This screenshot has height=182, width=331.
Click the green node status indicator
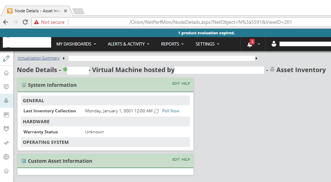point(65,69)
